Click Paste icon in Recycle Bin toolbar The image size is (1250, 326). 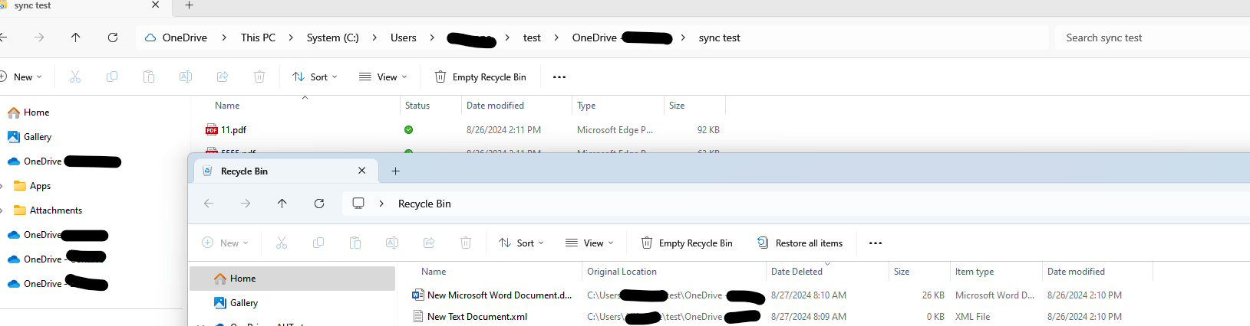click(355, 243)
